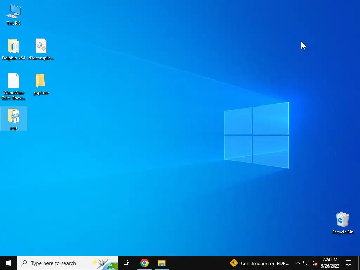Select the WarioWare D.I.Y. Show file
Screen dimensions: 360x270
(14, 87)
